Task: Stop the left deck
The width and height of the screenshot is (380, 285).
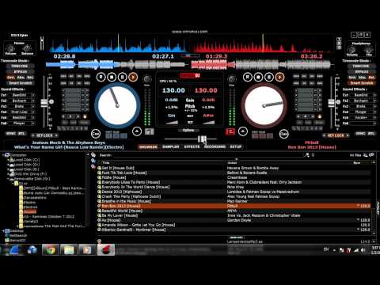Action: coord(112,77)
